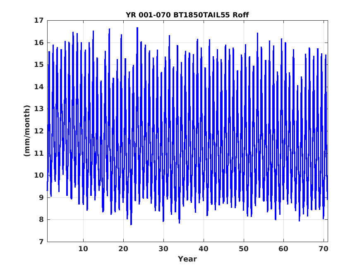This screenshot has width=362, height=271.
Task: Click the plot title 'YR 001-070 BT1850TAIL55 Roff'
Action: coord(187,15)
